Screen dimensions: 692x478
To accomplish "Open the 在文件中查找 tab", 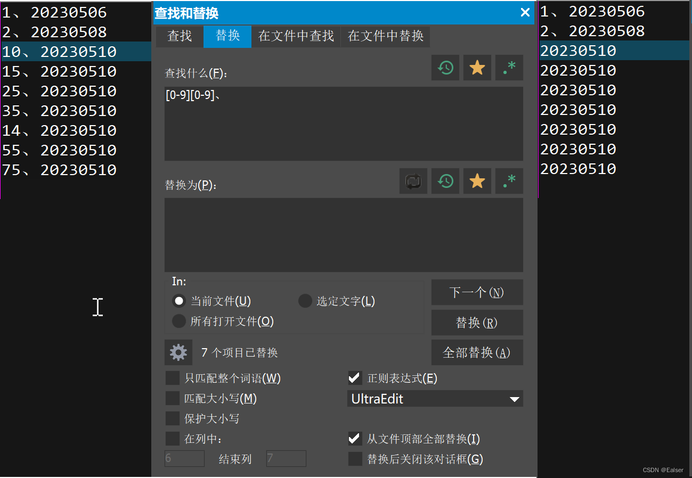I will tap(296, 36).
